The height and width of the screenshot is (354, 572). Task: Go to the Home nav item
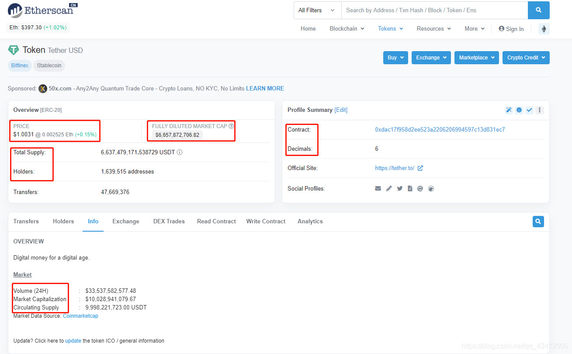pos(308,29)
